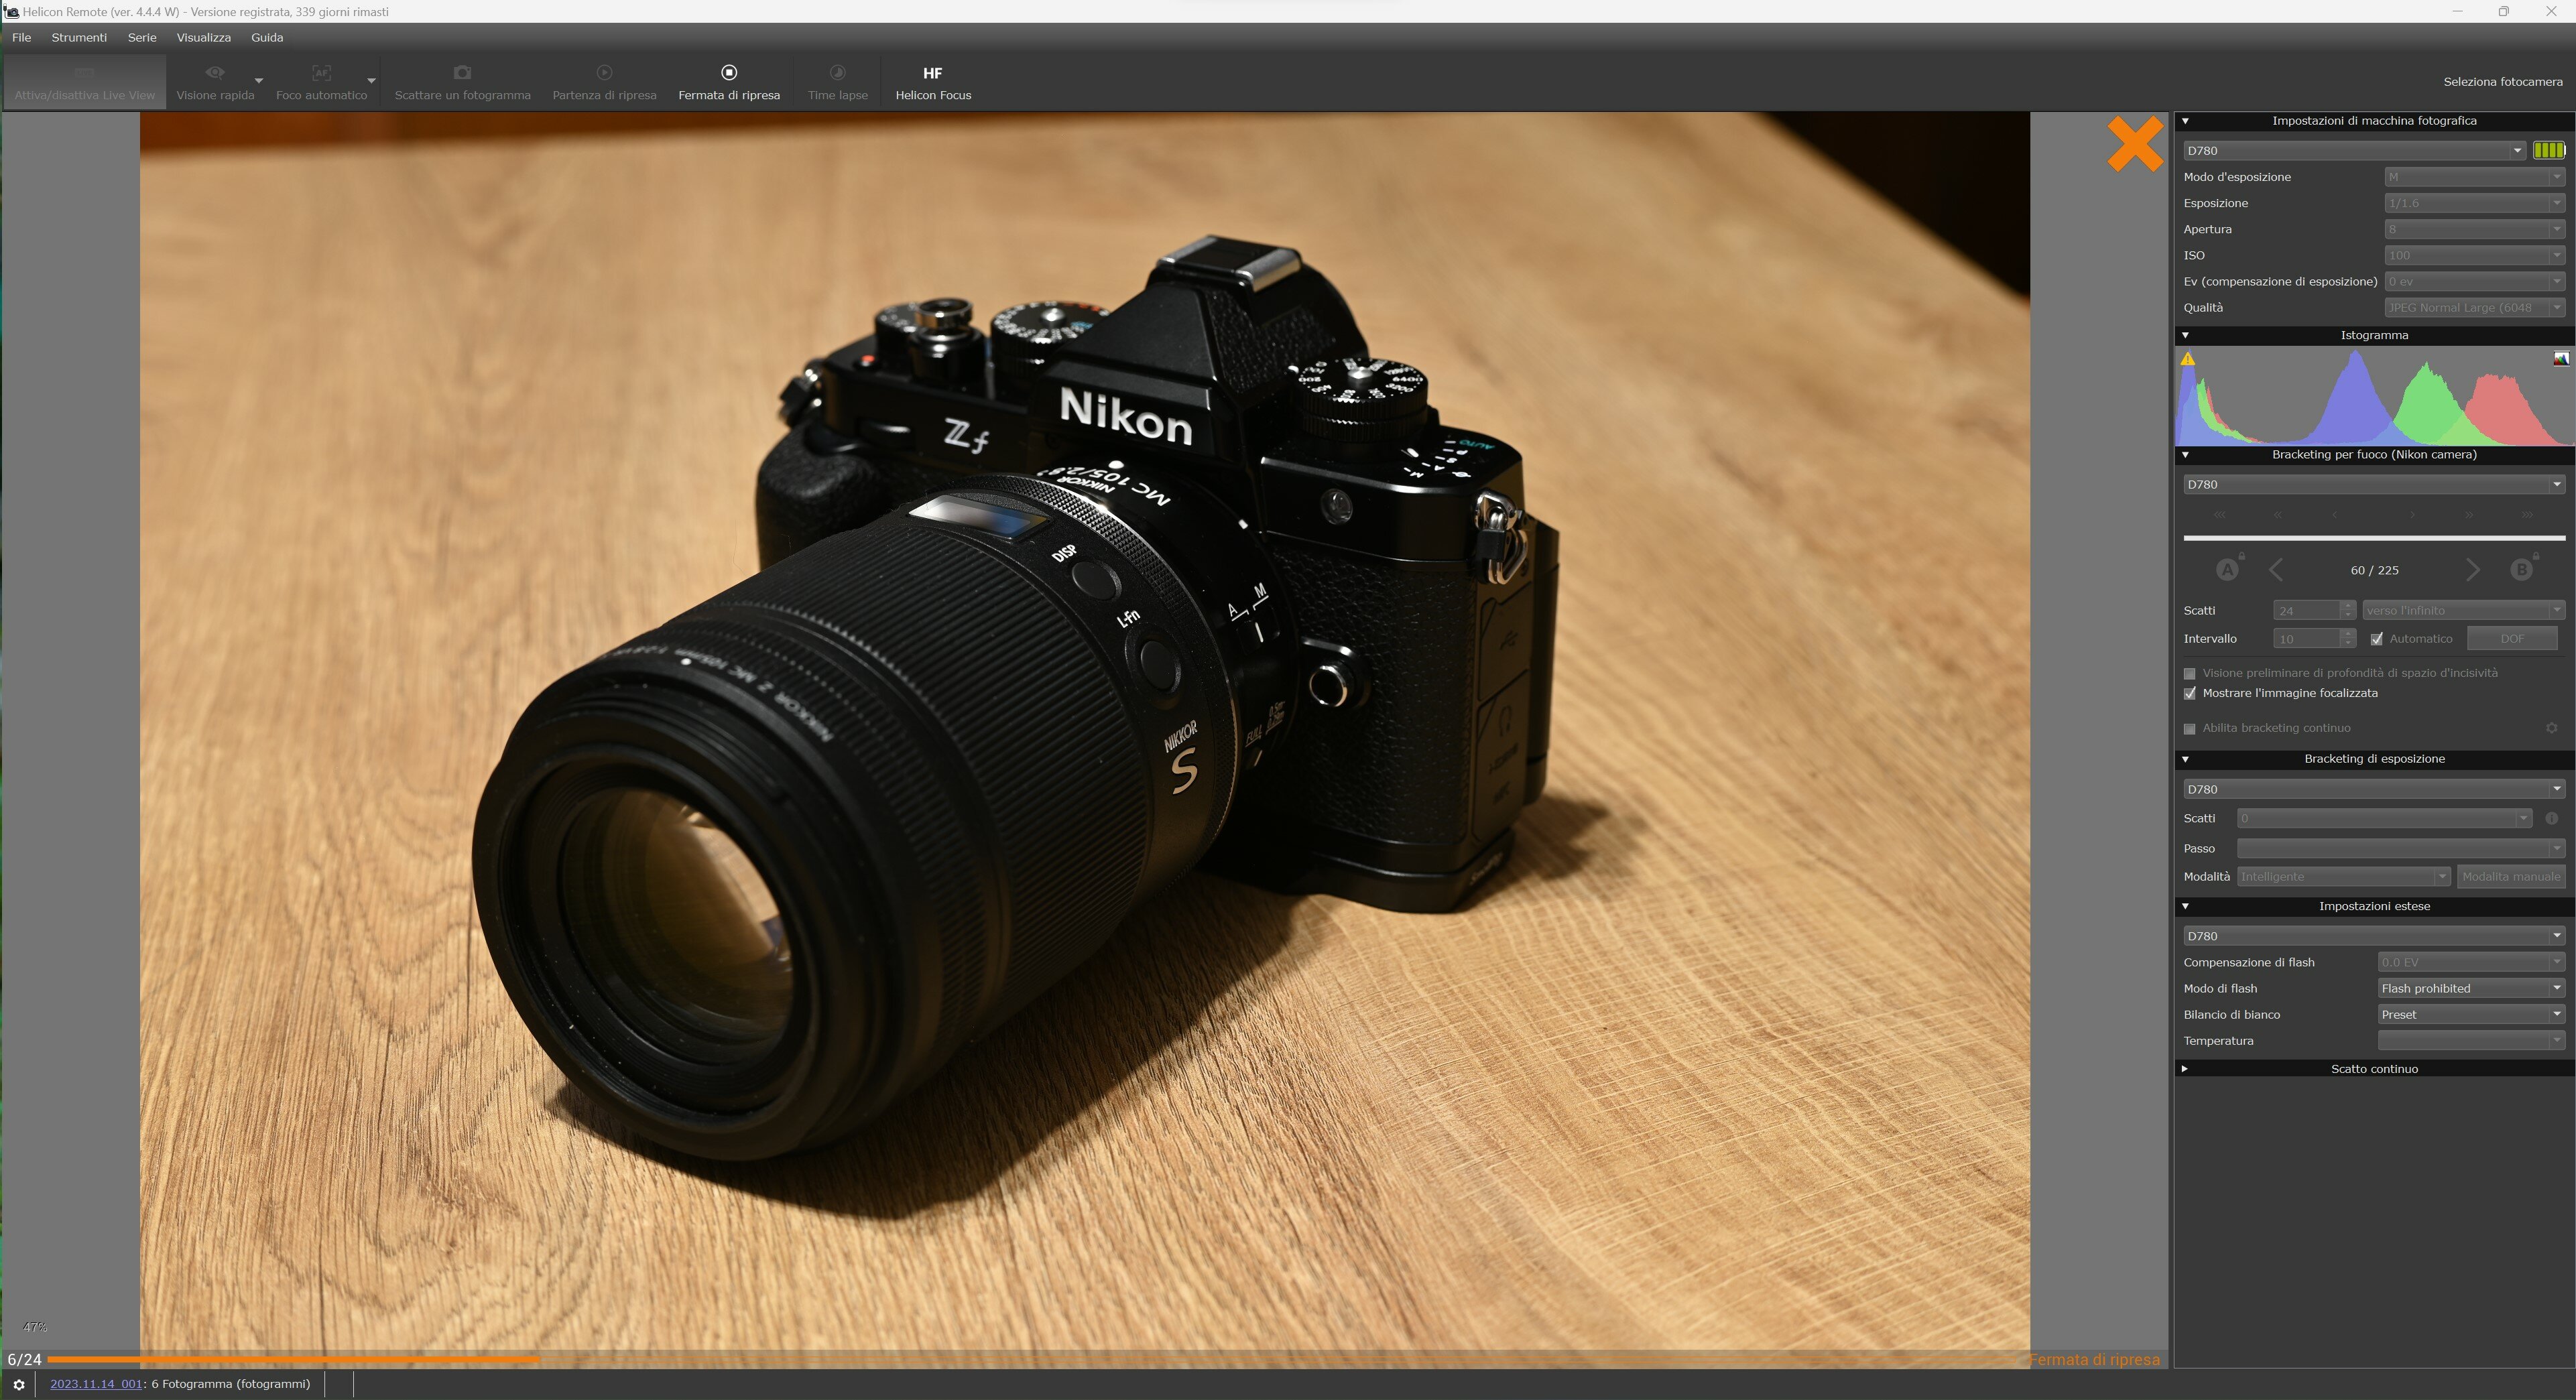Click Scattare un fotogramma camera icon
Image resolution: width=2576 pixels, height=1400 pixels.
tap(462, 72)
